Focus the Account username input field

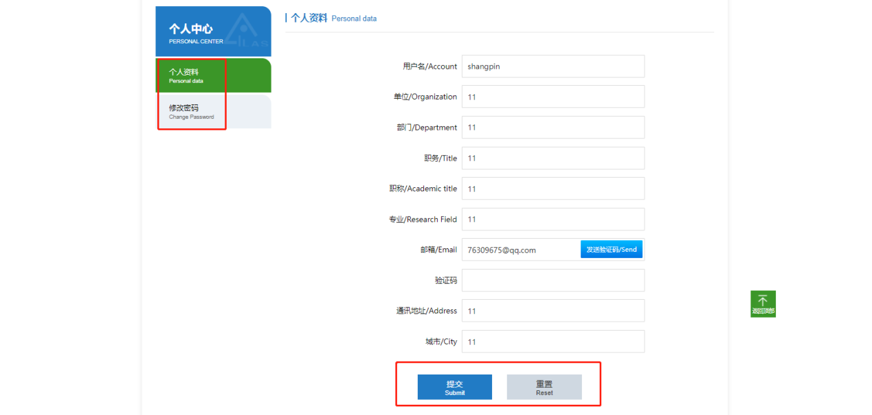click(552, 67)
